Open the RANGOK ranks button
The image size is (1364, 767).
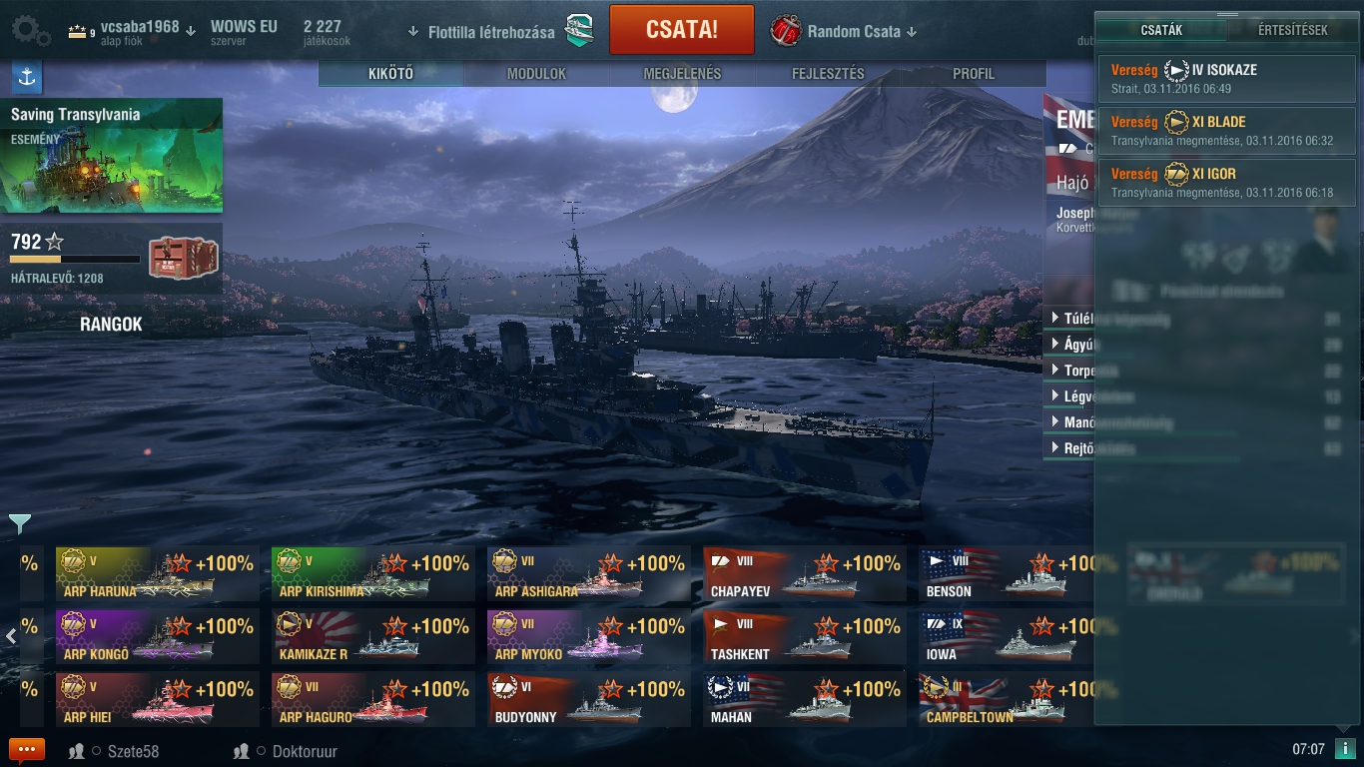click(112, 325)
